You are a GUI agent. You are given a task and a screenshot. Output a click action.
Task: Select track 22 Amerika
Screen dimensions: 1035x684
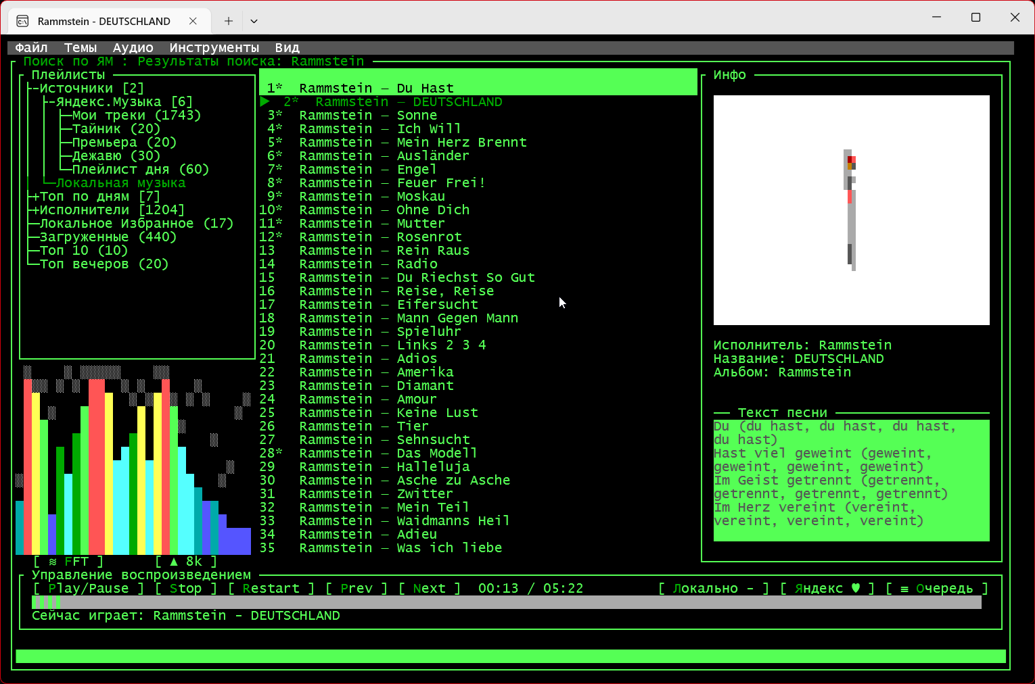[x=478, y=372]
